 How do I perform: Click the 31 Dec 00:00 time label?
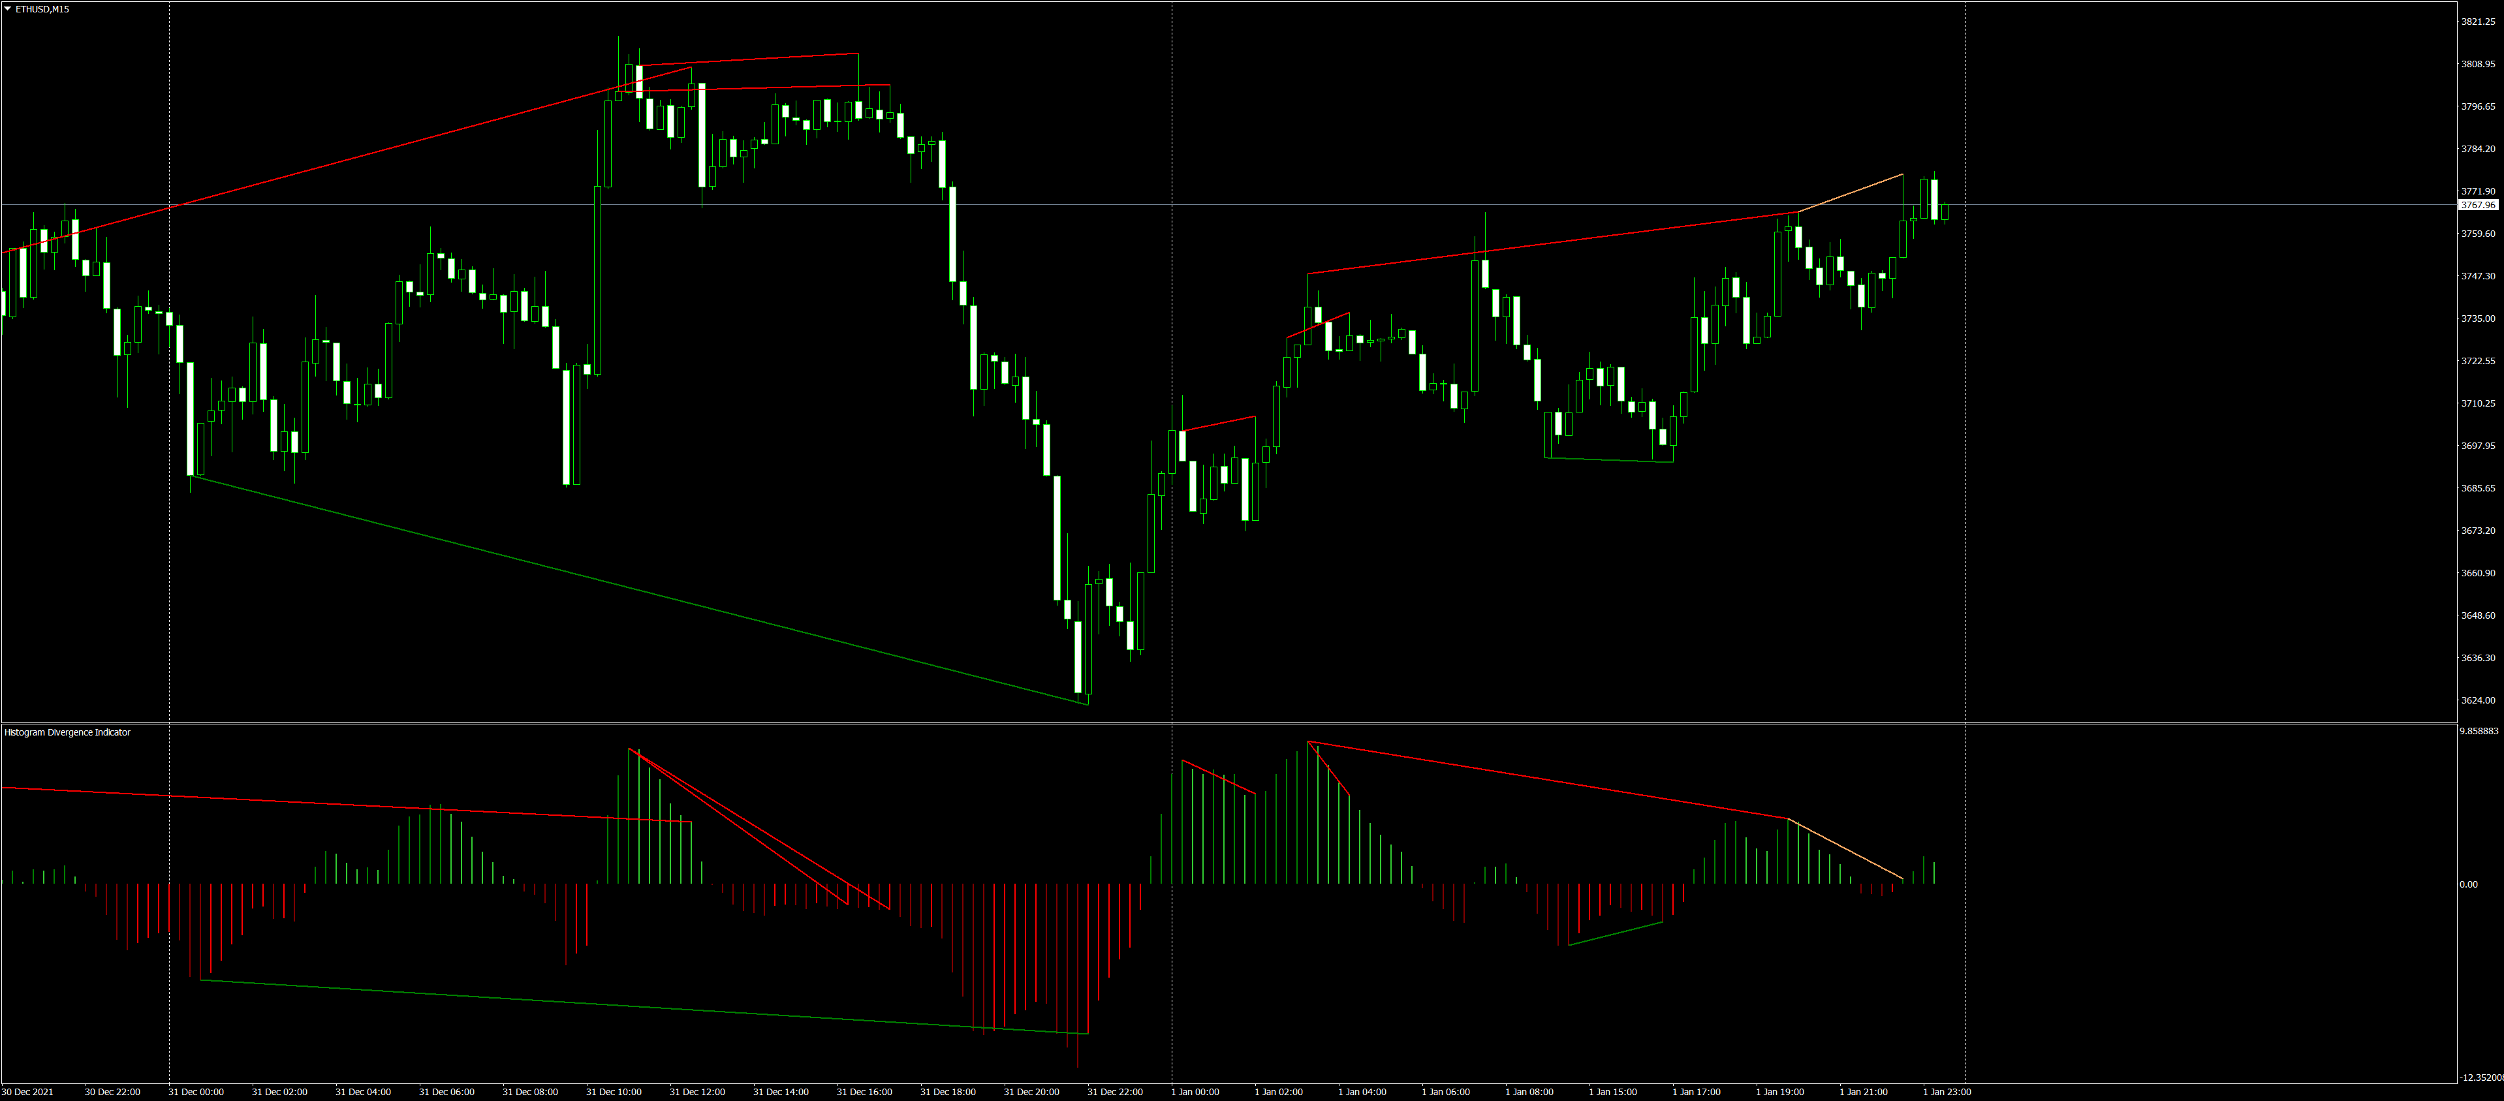pos(195,1091)
